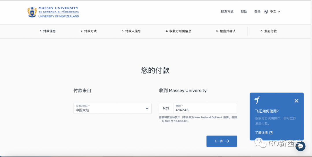Image resolution: width=312 pixels, height=157 pixels.
Task: Click the 下一步 button
Action: (x=222, y=141)
